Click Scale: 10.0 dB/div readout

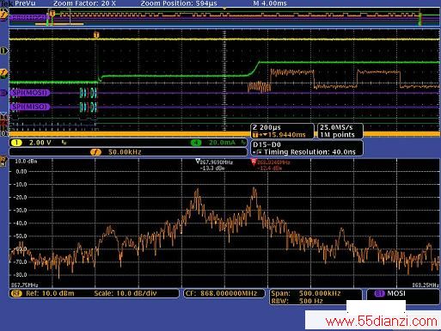pyautogui.click(x=125, y=293)
